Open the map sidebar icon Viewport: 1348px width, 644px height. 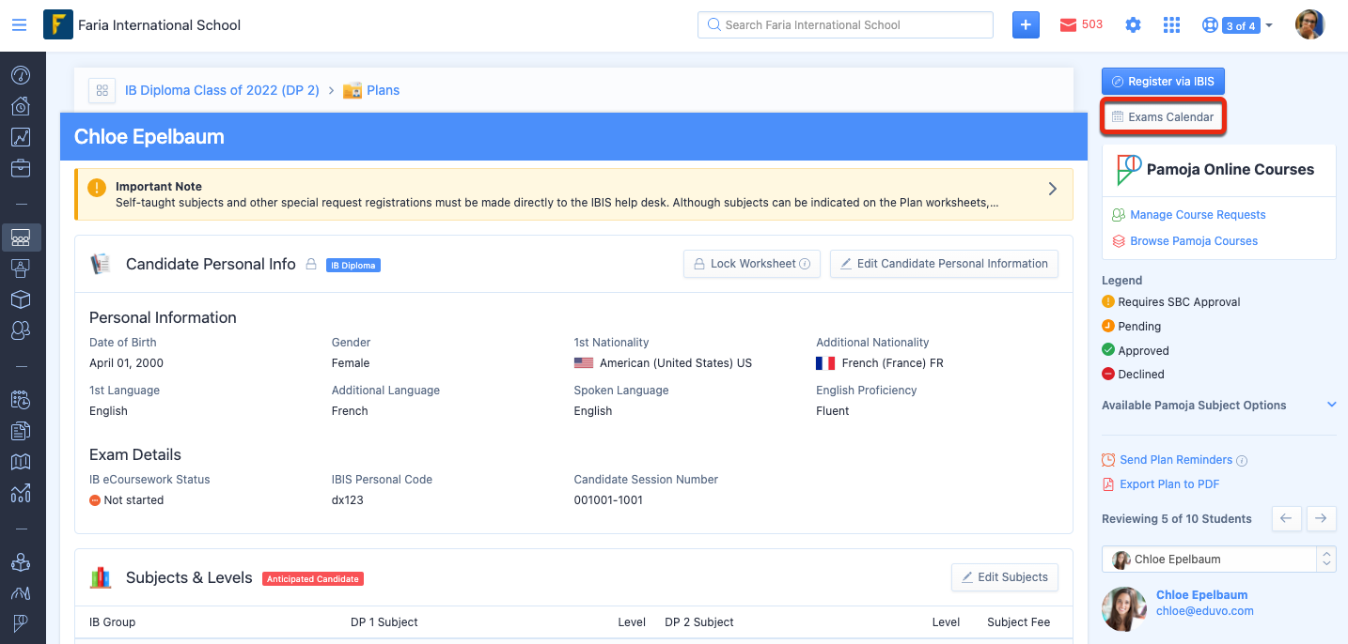pos(21,461)
